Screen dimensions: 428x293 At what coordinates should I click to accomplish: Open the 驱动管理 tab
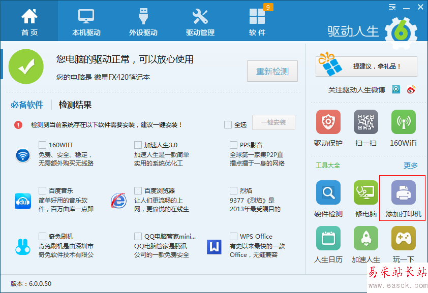[200, 21]
